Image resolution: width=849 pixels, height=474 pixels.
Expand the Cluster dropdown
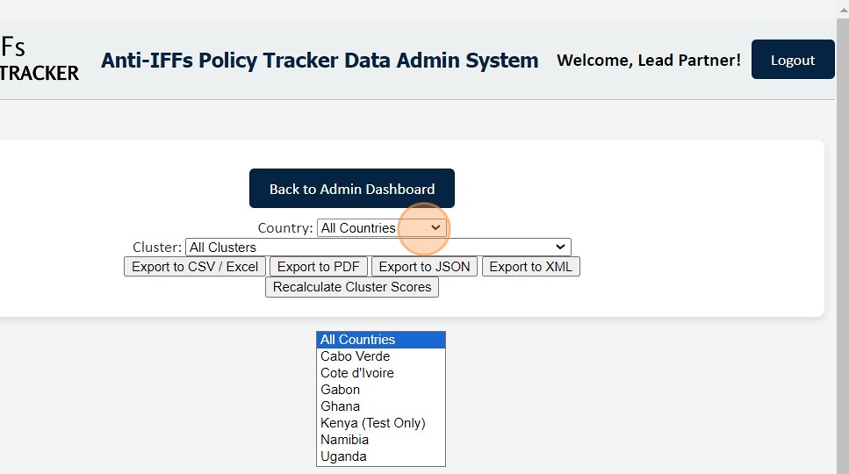378,248
